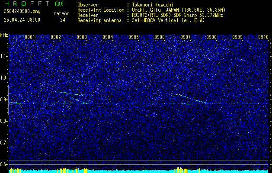Click the meteor echo trace near 0902
The height and width of the screenshot is (173, 272).
pos(71,94)
